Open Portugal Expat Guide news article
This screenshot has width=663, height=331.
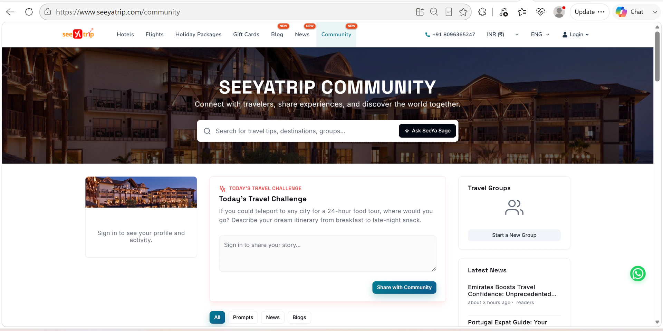tap(507, 322)
